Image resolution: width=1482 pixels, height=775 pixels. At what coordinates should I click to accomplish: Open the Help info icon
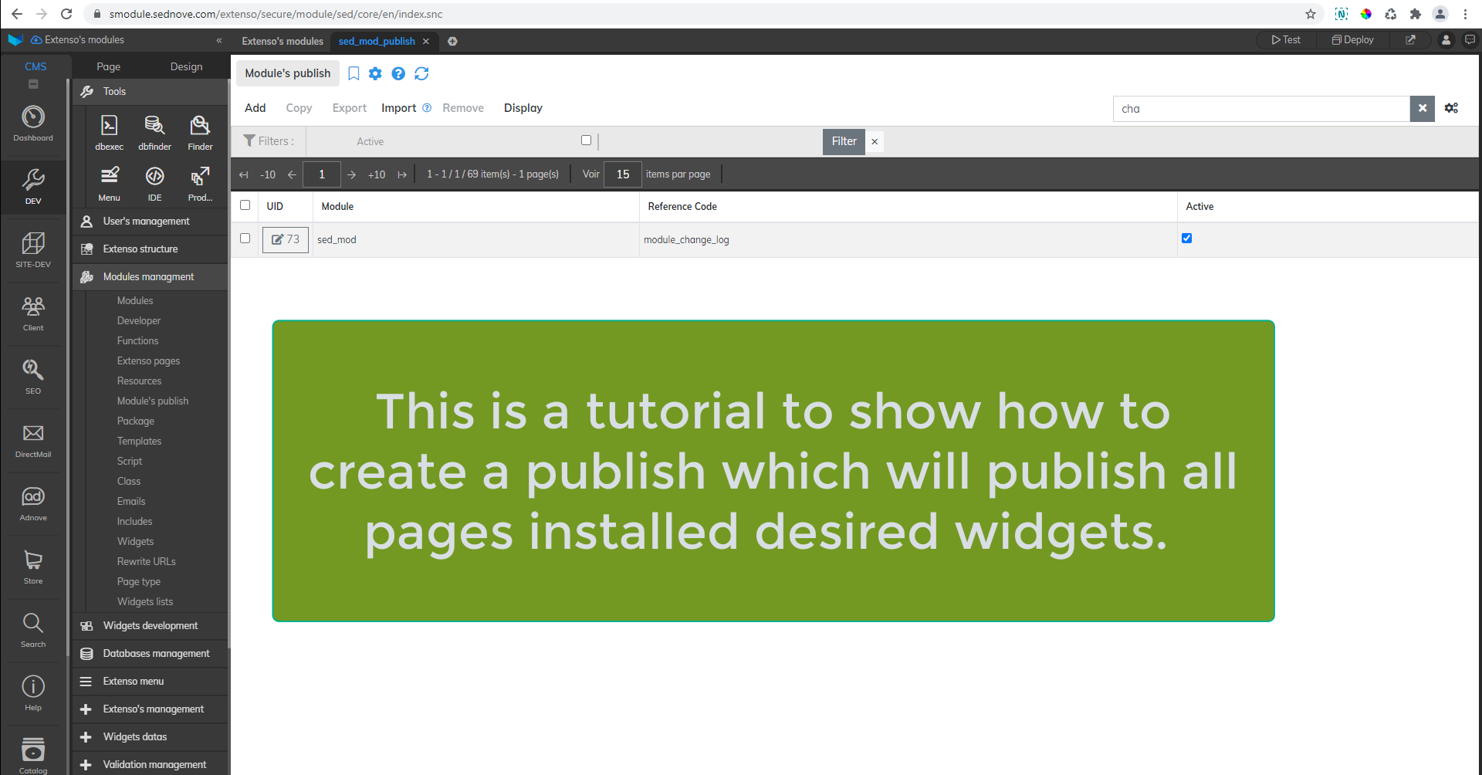pos(33,693)
